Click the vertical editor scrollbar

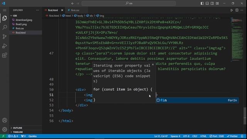pos(245,116)
